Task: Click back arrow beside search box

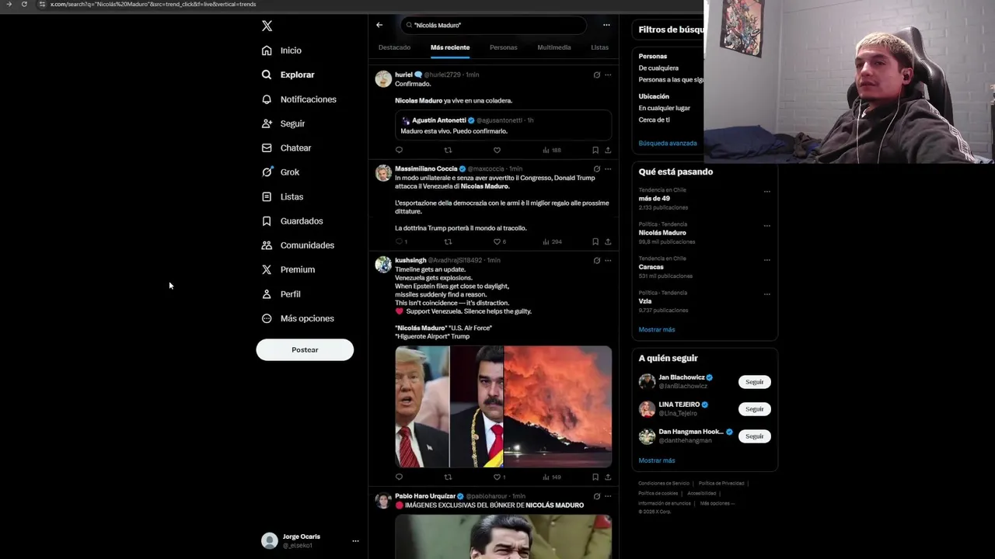Action: [x=379, y=25]
